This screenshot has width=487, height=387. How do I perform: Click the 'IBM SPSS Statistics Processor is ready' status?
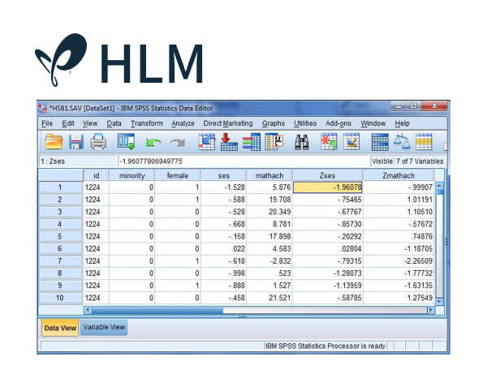pos(325,346)
